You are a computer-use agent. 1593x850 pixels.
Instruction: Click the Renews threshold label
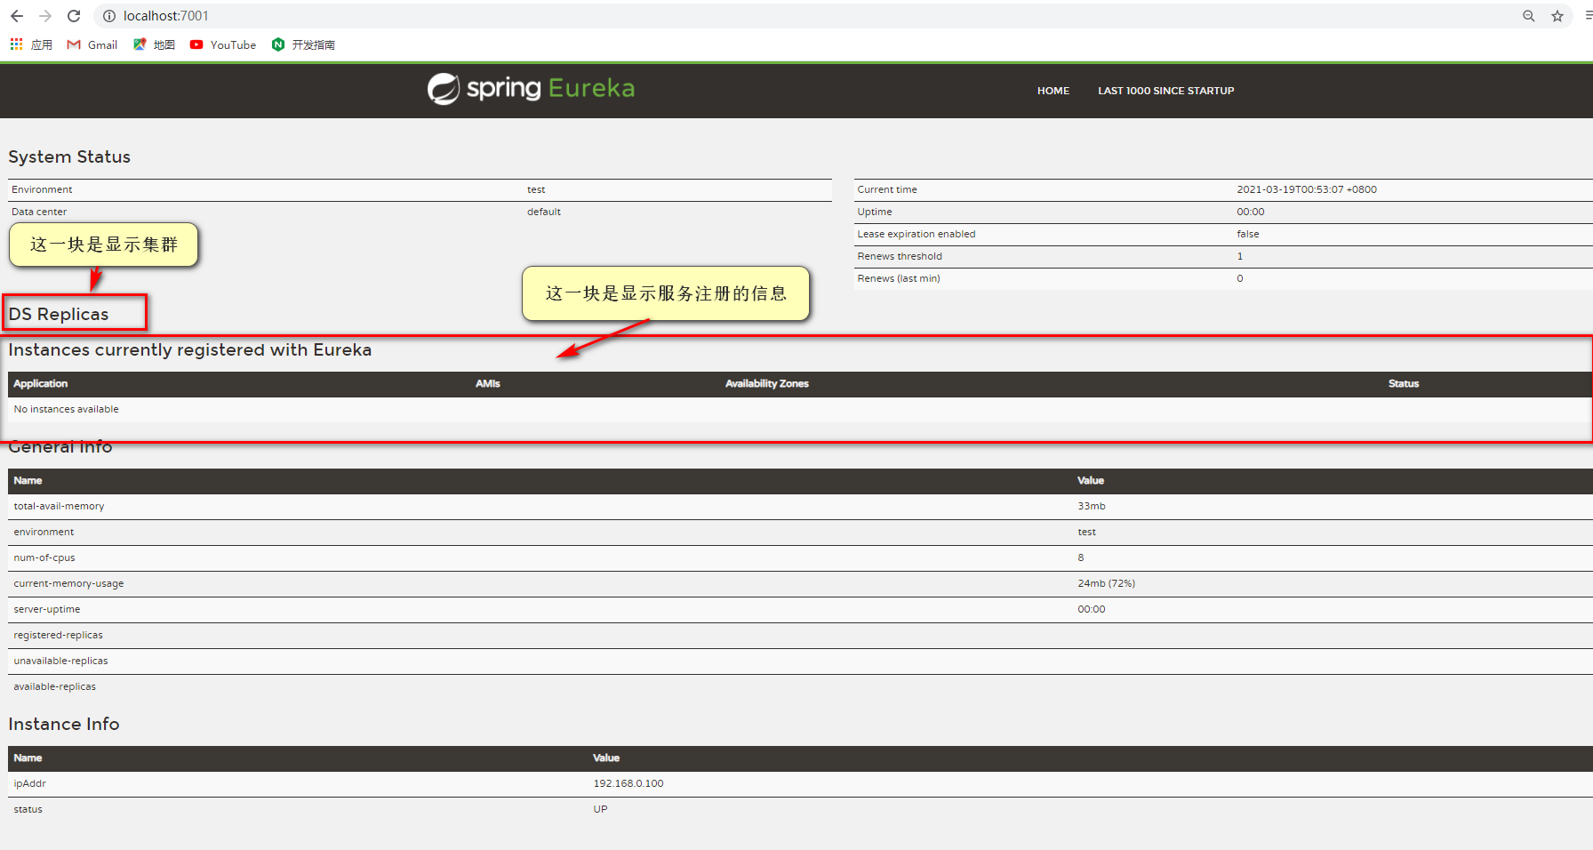[x=900, y=256]
